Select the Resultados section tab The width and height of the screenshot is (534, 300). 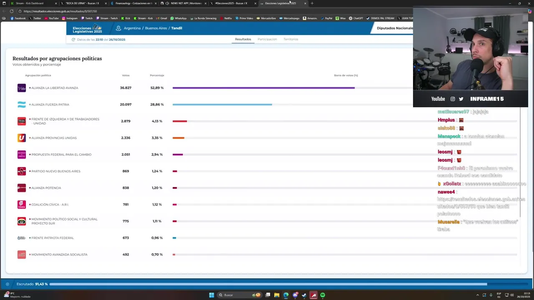(243, 39)
